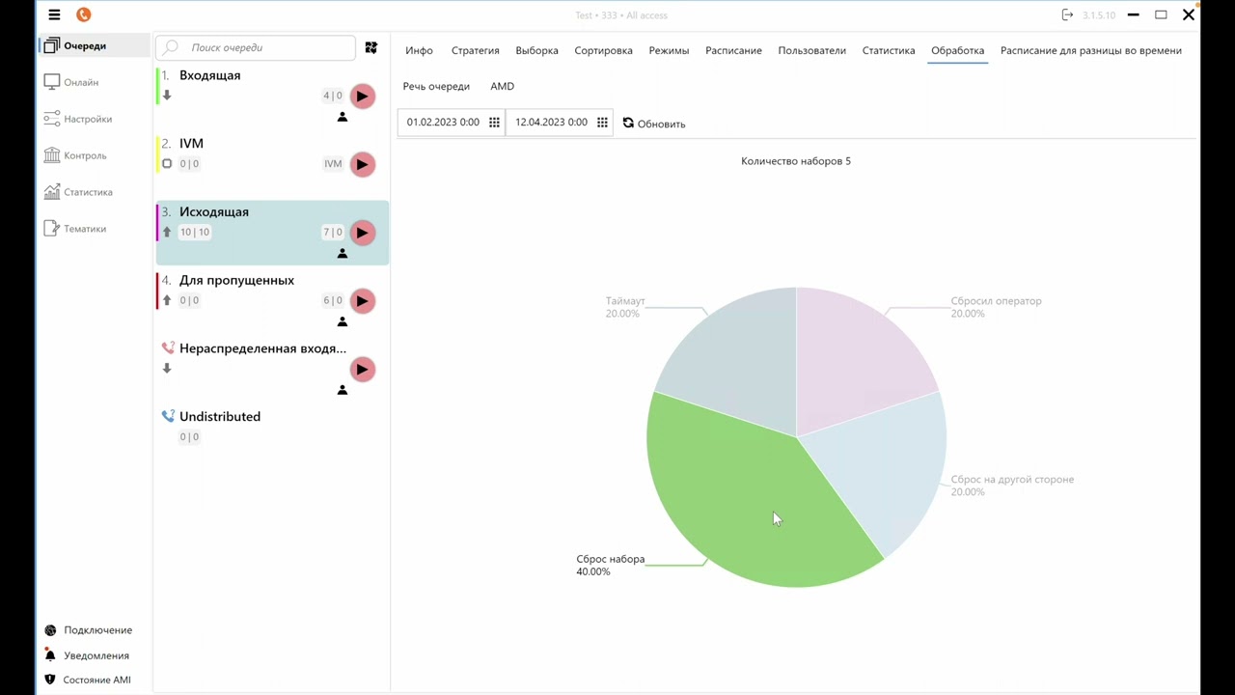Click the queue filter icon beside search
1235x695 pixels.
(371, 47)
